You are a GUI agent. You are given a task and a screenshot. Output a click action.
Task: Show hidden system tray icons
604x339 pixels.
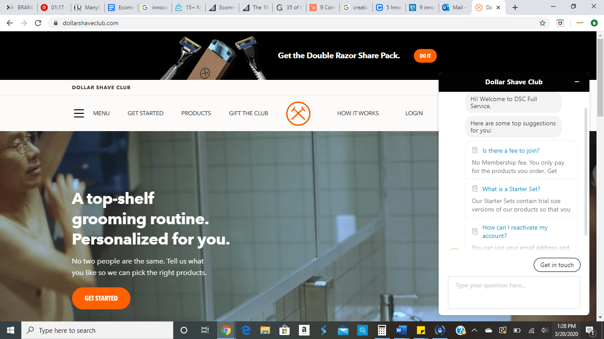[474, 330]
